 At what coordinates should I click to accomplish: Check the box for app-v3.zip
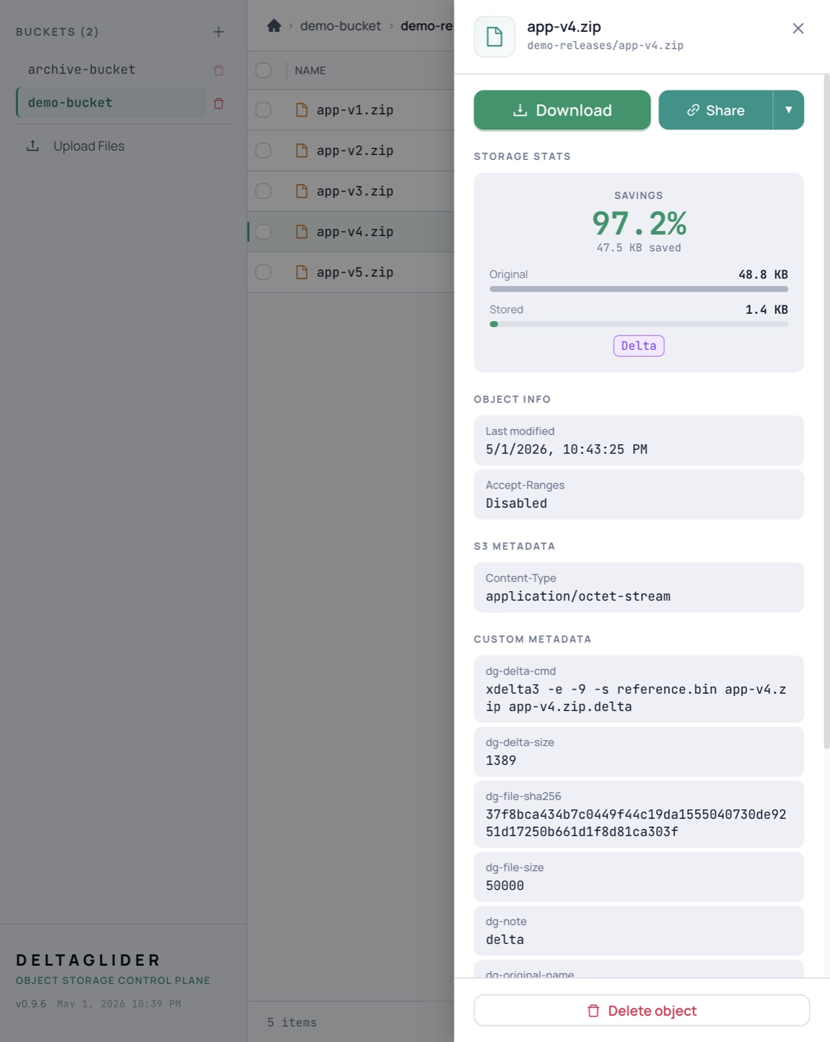click(263, 191)
